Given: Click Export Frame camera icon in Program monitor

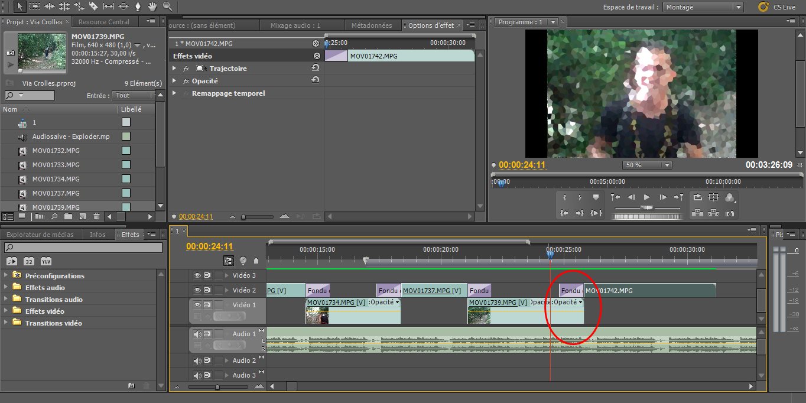Looking at the screenshot, I should click(730, 213).
